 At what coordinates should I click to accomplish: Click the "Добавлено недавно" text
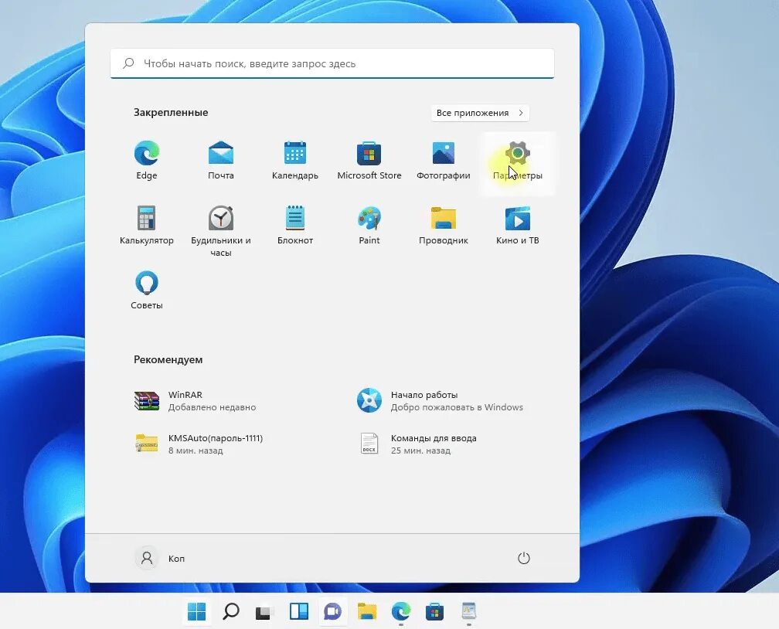pyautogui.click(x=212, y=407)
